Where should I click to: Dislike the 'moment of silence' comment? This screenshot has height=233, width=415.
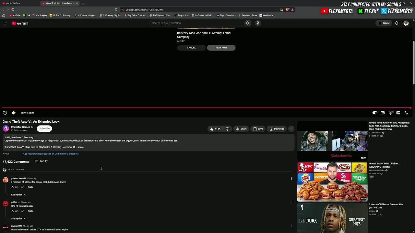(x=22, y=187)
